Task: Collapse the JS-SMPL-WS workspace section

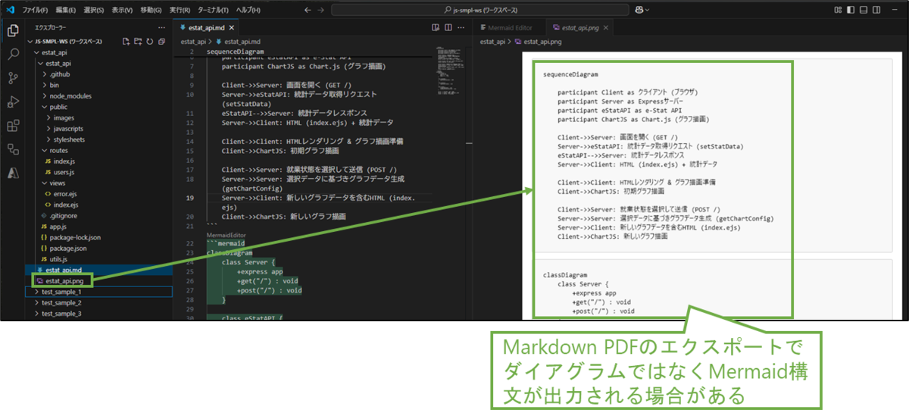Action: 30,42
